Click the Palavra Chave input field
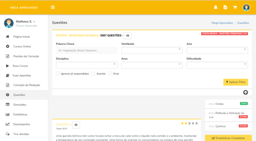 86,50
